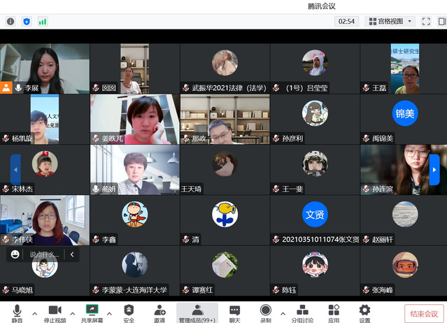447x323 pixels.
Task: Click the red 结束会议 button
Action: pyautogui.click(x=424, y=313)
